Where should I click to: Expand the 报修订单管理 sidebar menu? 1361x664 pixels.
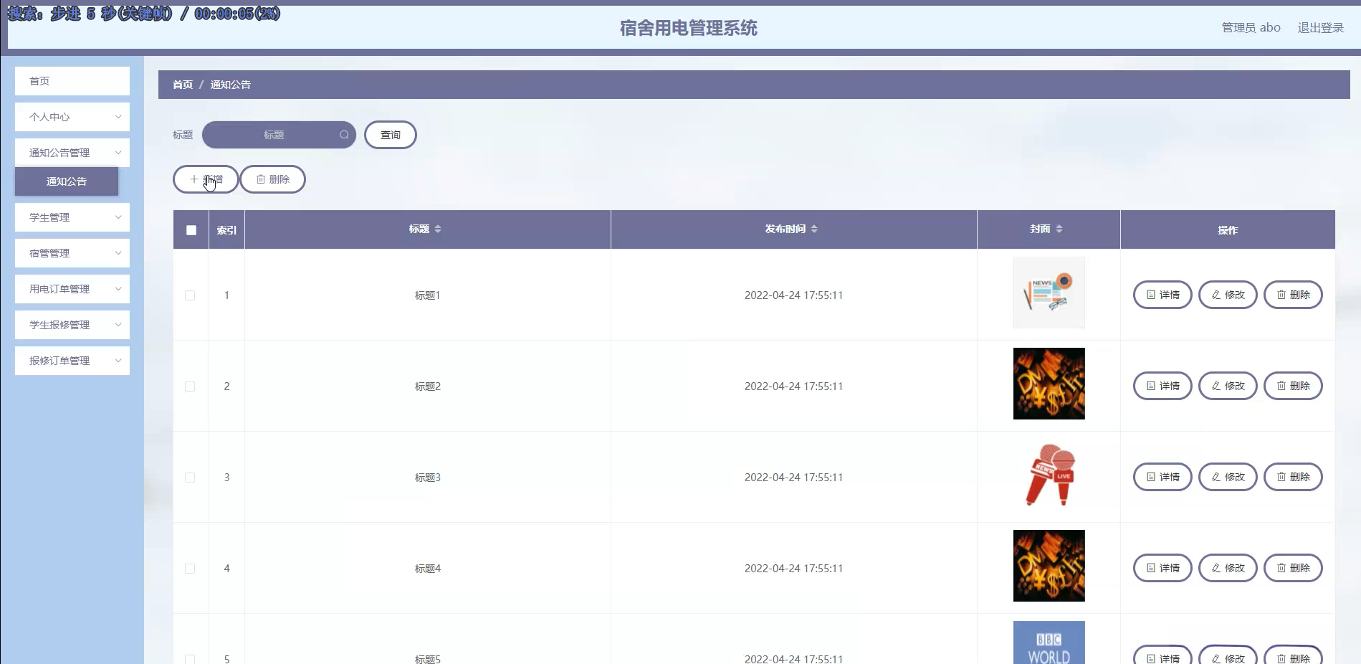click(72, 361)
